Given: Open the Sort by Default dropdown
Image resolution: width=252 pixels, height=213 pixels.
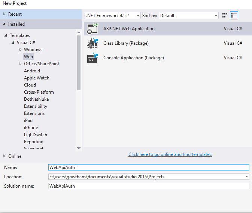Looking at the screenshot, I should 189,16.
